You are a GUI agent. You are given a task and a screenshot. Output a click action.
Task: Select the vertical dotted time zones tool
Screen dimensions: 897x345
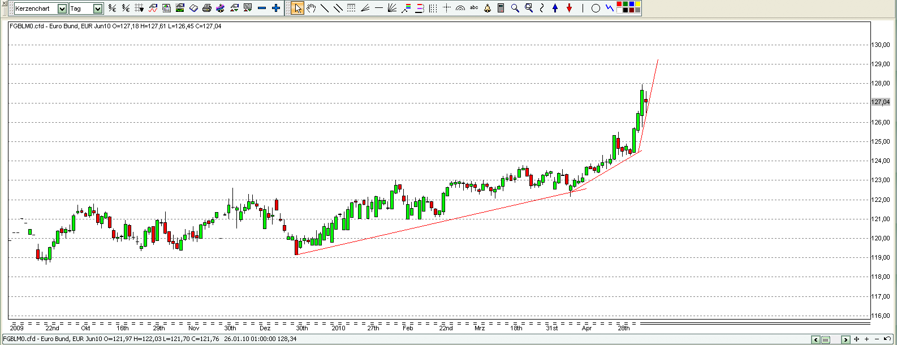[x=433, y=8]
